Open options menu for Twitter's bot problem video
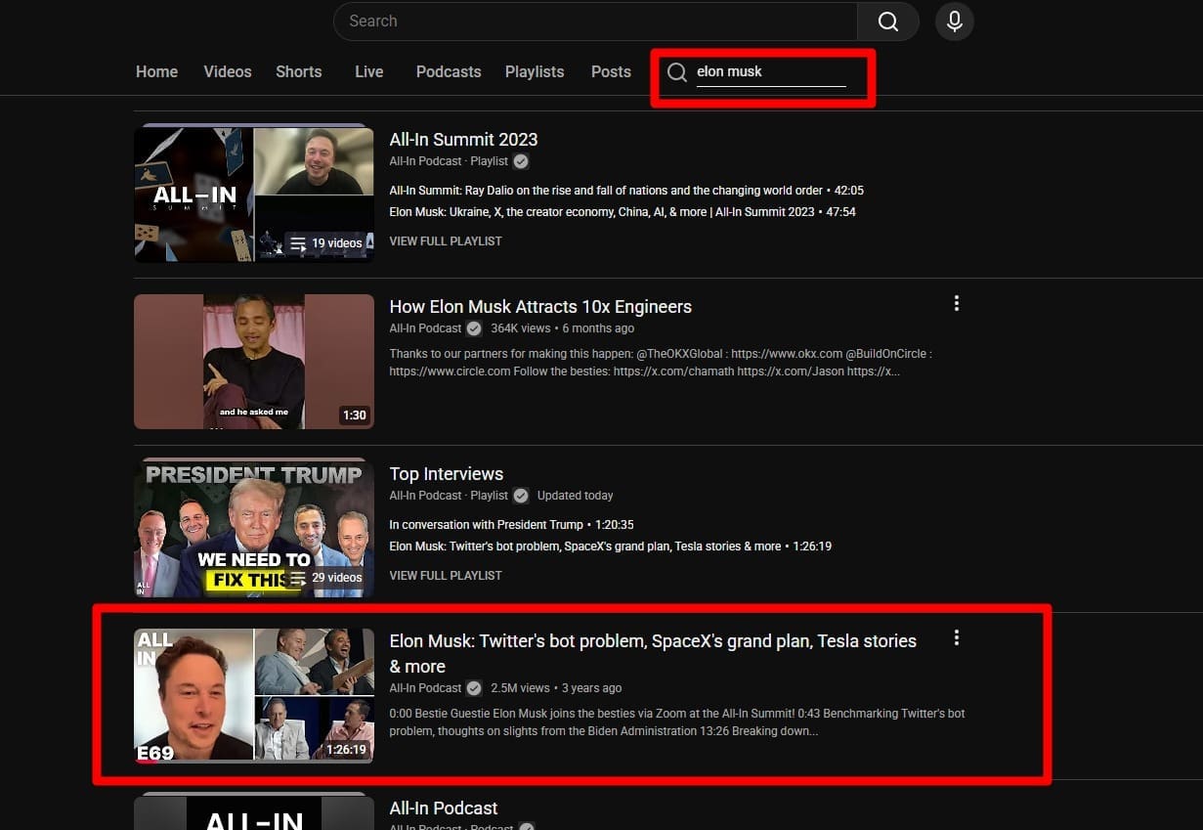The image size is (1203, 830). (956, 637)
